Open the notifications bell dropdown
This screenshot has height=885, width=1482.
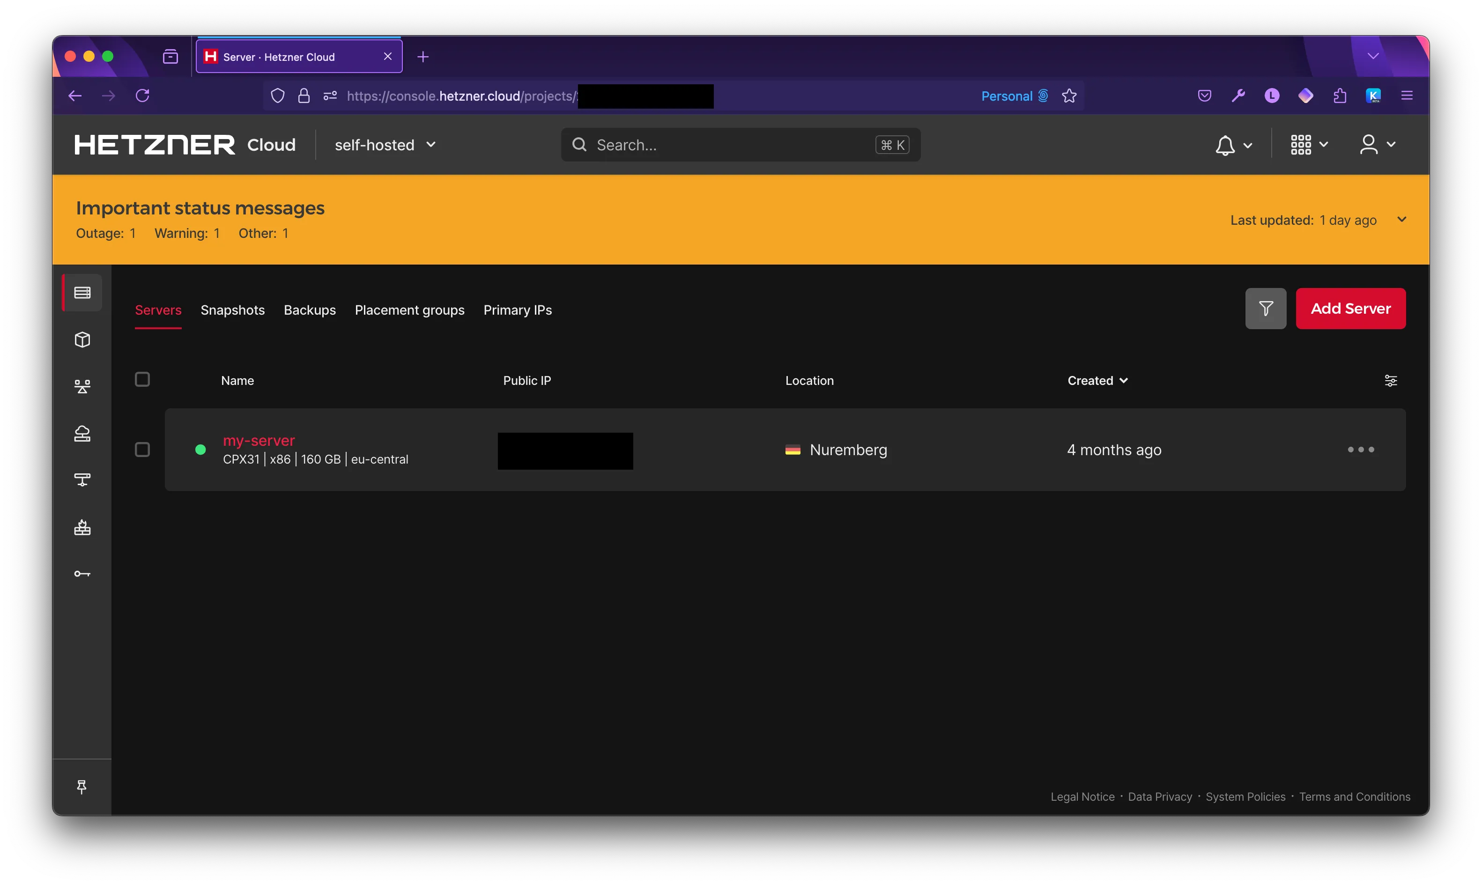(x=1233, y=145)
